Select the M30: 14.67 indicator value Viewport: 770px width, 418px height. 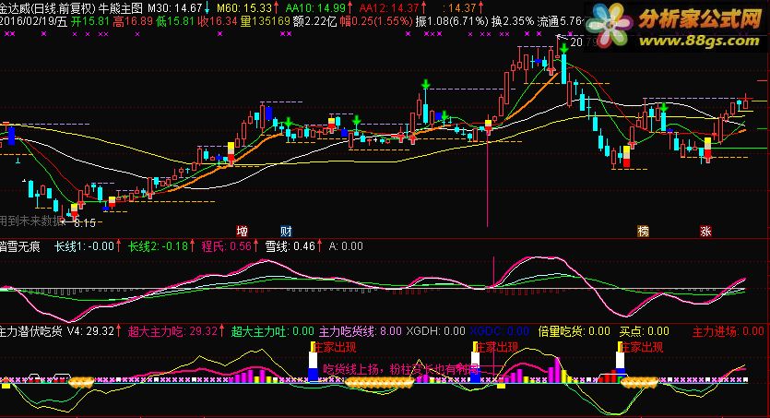tap(175, 8)
